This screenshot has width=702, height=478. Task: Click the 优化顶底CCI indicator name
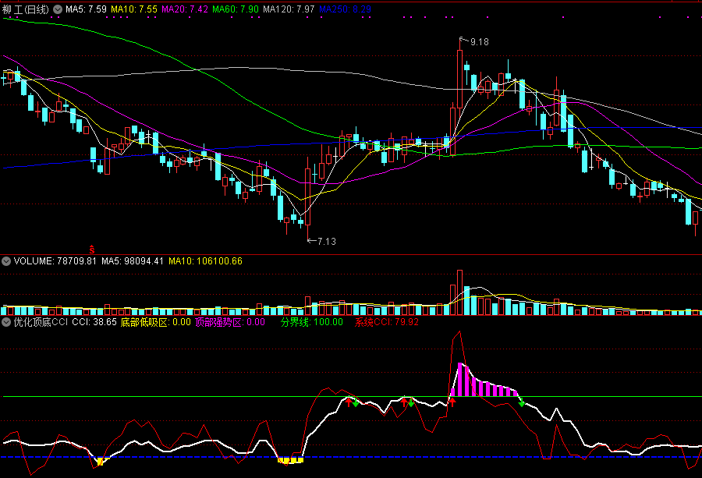41,322
